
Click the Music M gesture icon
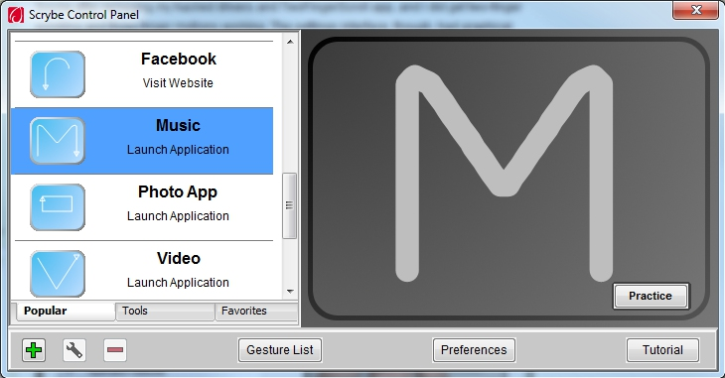click(58, 141)
